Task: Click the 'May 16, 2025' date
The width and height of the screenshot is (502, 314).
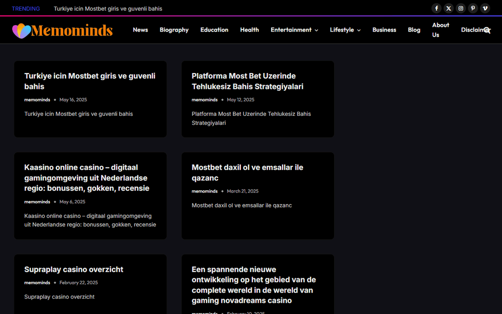Action: click(x=73, y=100)
